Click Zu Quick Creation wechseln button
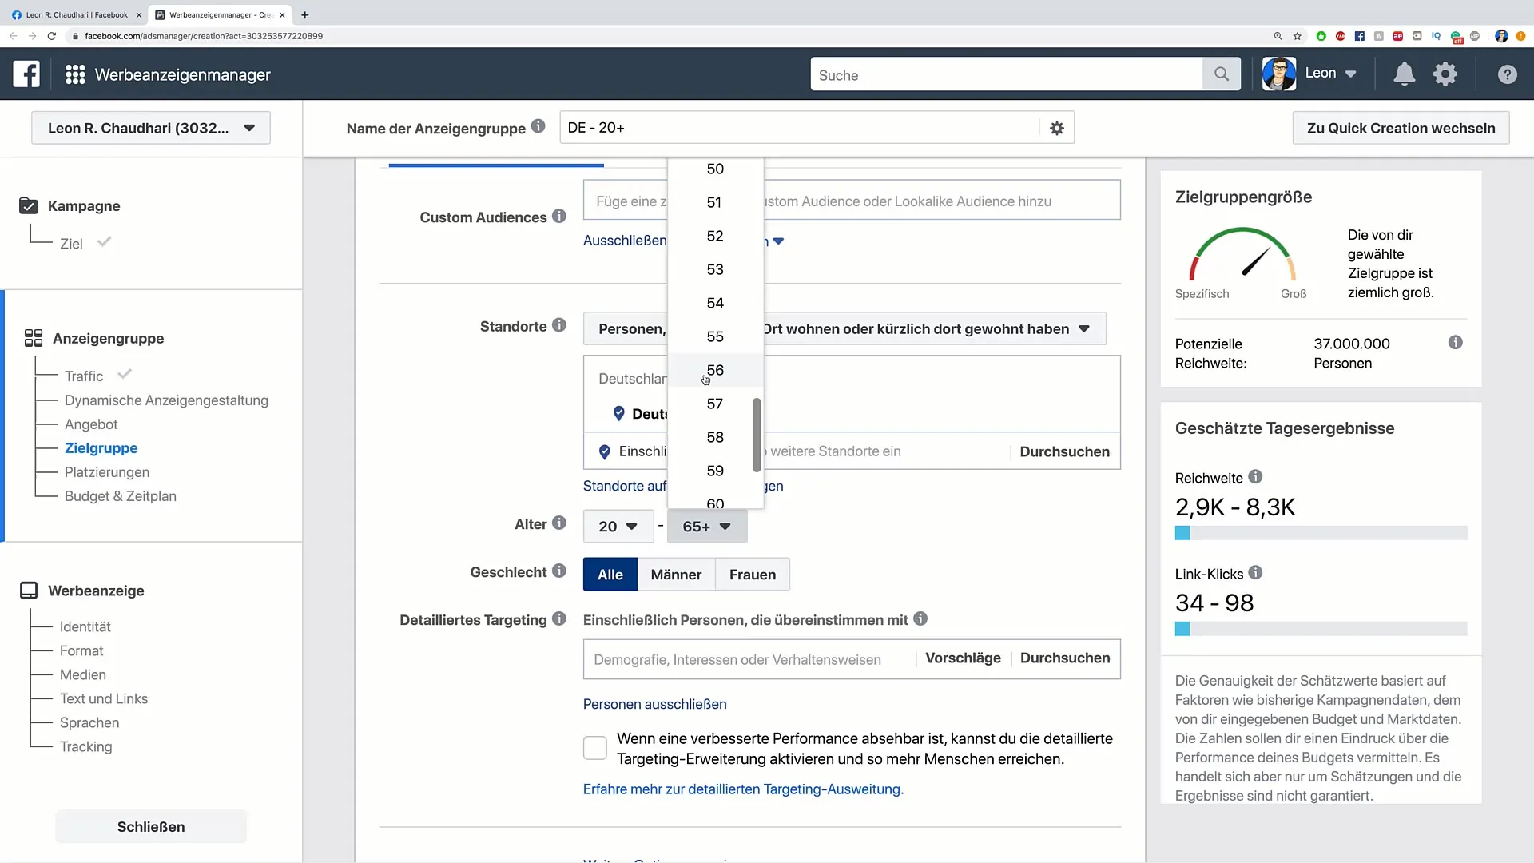Viewport: 1534px width, 863px height. [x=1401, y=128]
